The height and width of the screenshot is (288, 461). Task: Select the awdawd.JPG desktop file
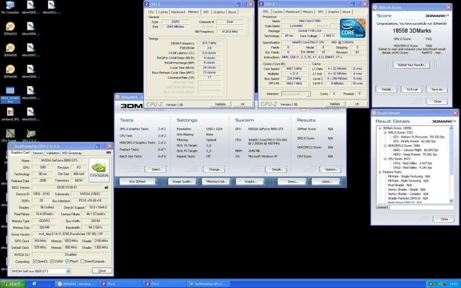click(x=10, y=112)
